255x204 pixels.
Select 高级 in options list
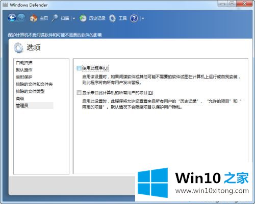[20, 98]
